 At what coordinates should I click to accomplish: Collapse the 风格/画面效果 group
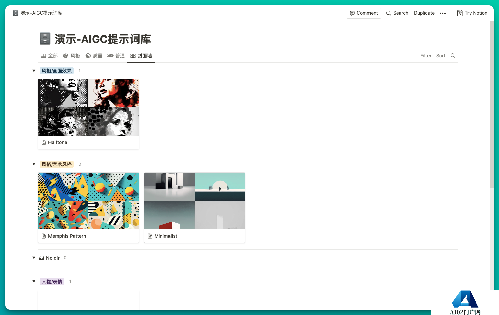pos(34,71)
